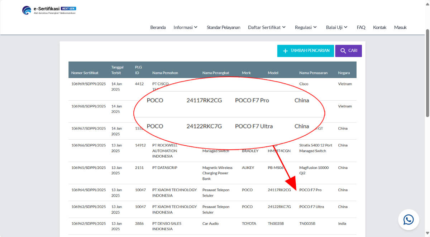Click the Nama Pemohon column header
430x237 pixels.
click(x=165, y=73)
